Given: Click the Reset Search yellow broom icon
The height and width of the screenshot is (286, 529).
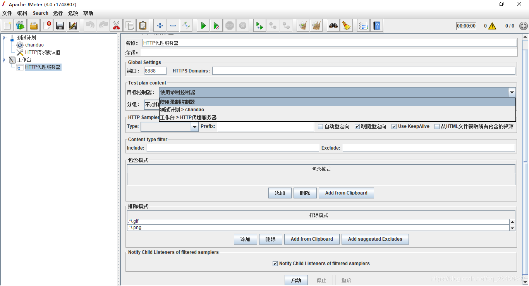Looking at the screenshot, I should pyautogui.click(x=346, y=26).
